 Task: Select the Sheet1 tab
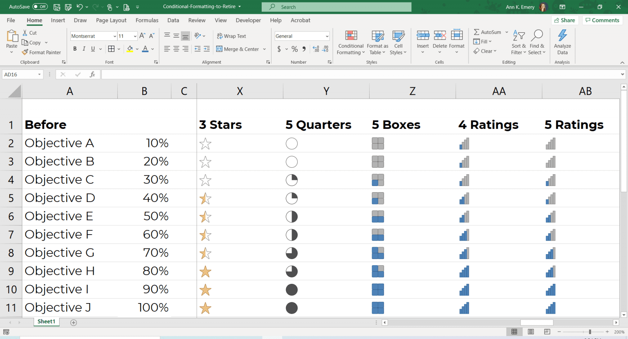click(x=46, y=321)
